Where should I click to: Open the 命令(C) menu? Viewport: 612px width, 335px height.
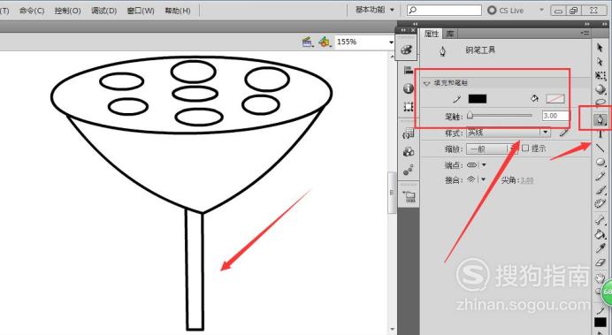[32, 11]
